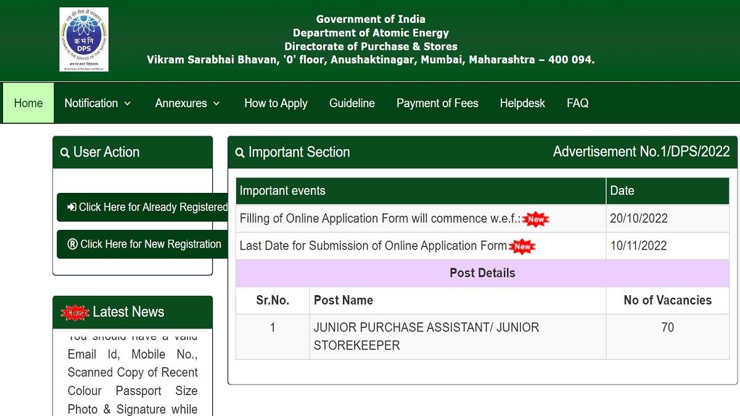Open the Notification chevron arrow
The height and width of the screenshot is (416, 740).
128,104
